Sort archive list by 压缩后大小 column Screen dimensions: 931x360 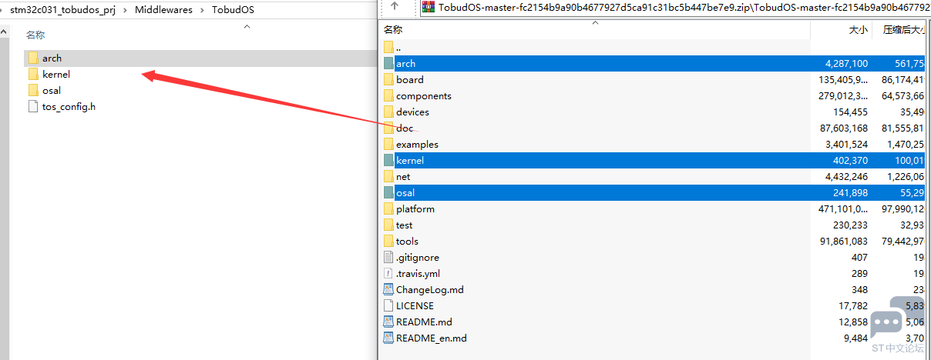pyautogui.click(x=903, y=30)
